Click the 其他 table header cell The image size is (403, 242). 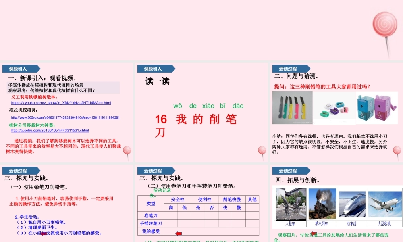pos(252,200)
